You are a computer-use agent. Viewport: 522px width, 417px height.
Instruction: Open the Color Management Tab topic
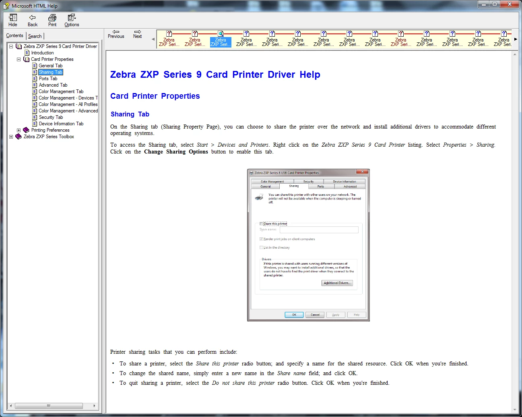61,91
